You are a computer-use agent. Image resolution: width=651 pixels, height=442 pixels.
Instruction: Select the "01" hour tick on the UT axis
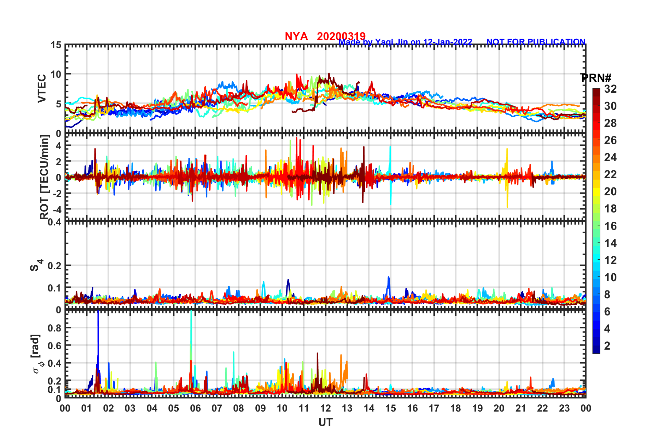[x=87, y=408]
